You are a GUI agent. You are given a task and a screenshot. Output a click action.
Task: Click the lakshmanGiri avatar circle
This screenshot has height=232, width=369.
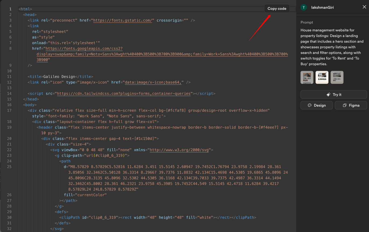click(304, 7)
